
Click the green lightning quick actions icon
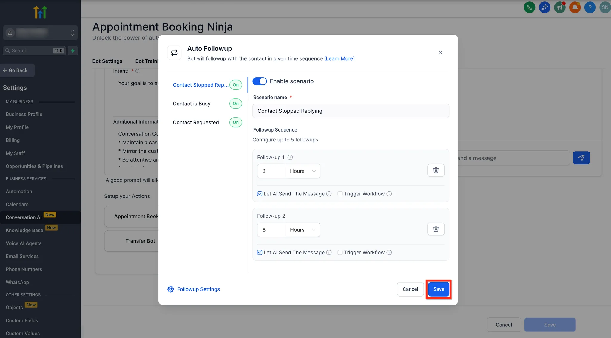point(73,50)
